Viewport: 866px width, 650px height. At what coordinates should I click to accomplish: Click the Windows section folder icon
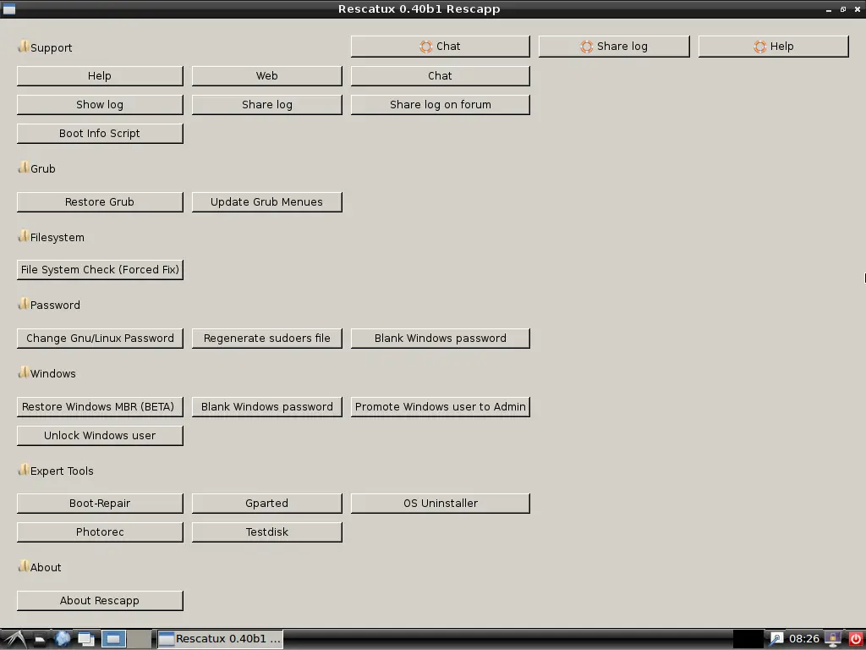click(x=23, y=372)
